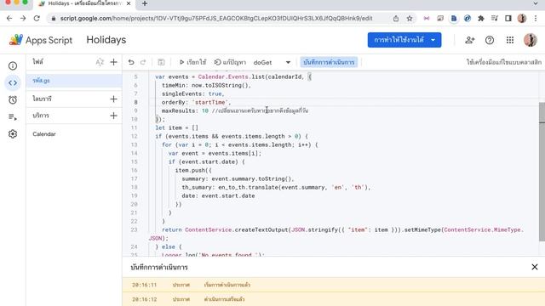
Task: Close the execution log panel
Action: click(535, 267)
